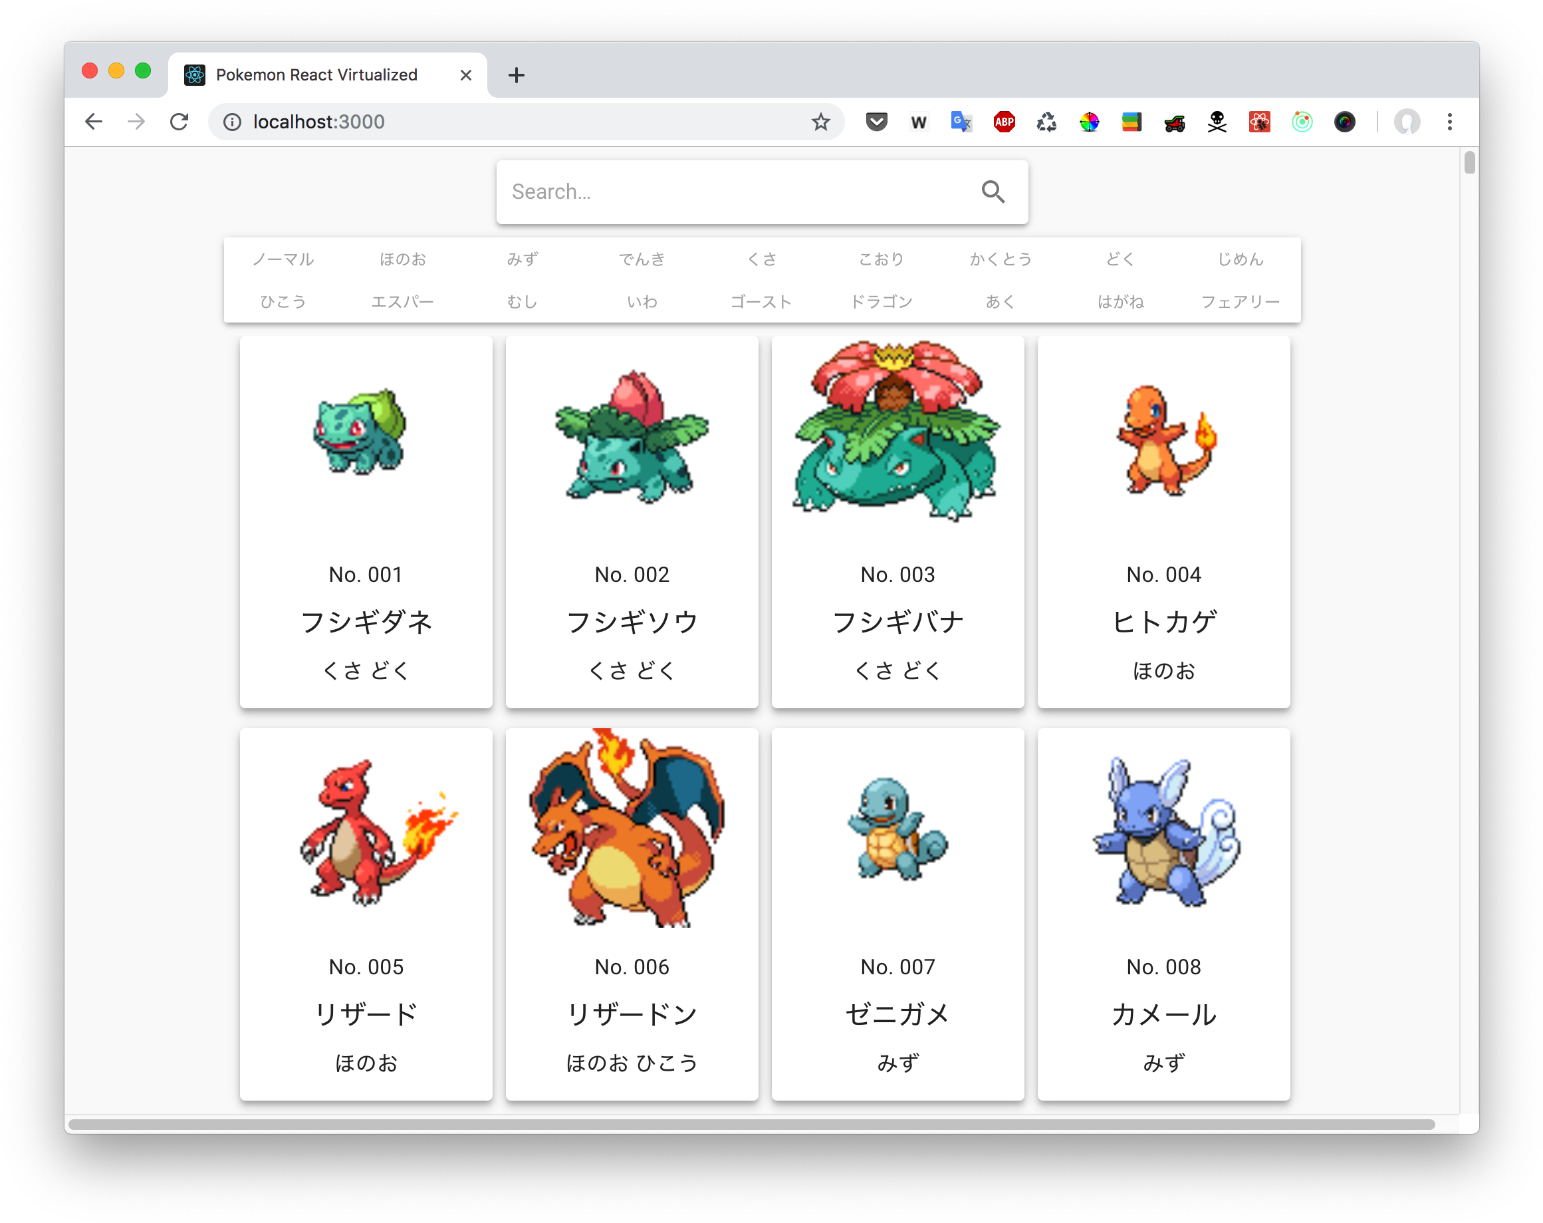Click into the Search input field

(x=737, y=192)
